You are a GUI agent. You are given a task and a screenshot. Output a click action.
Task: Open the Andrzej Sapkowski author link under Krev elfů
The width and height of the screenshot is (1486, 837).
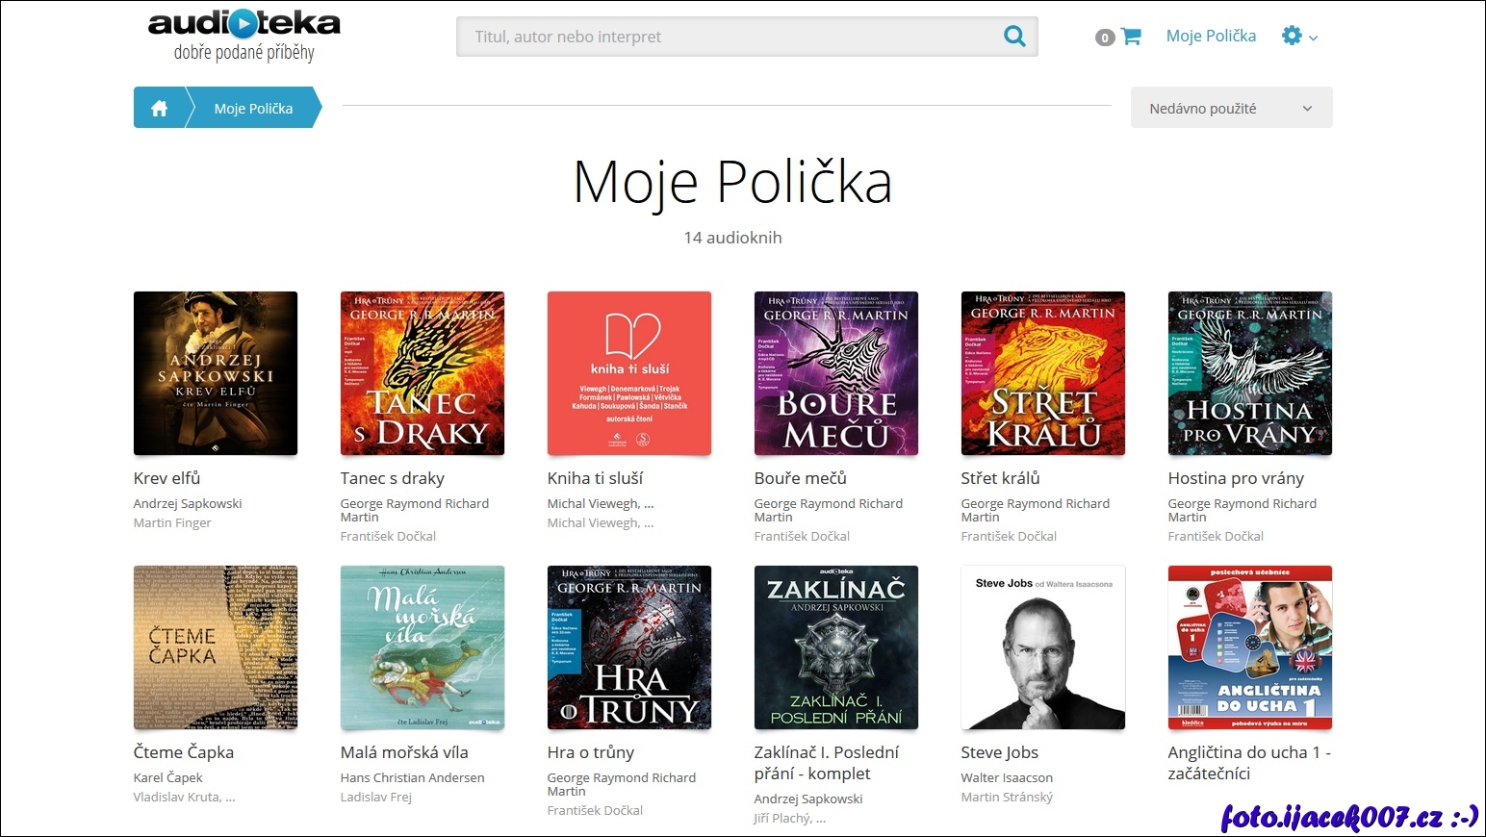pyautogui.click(x=188, y=503)
